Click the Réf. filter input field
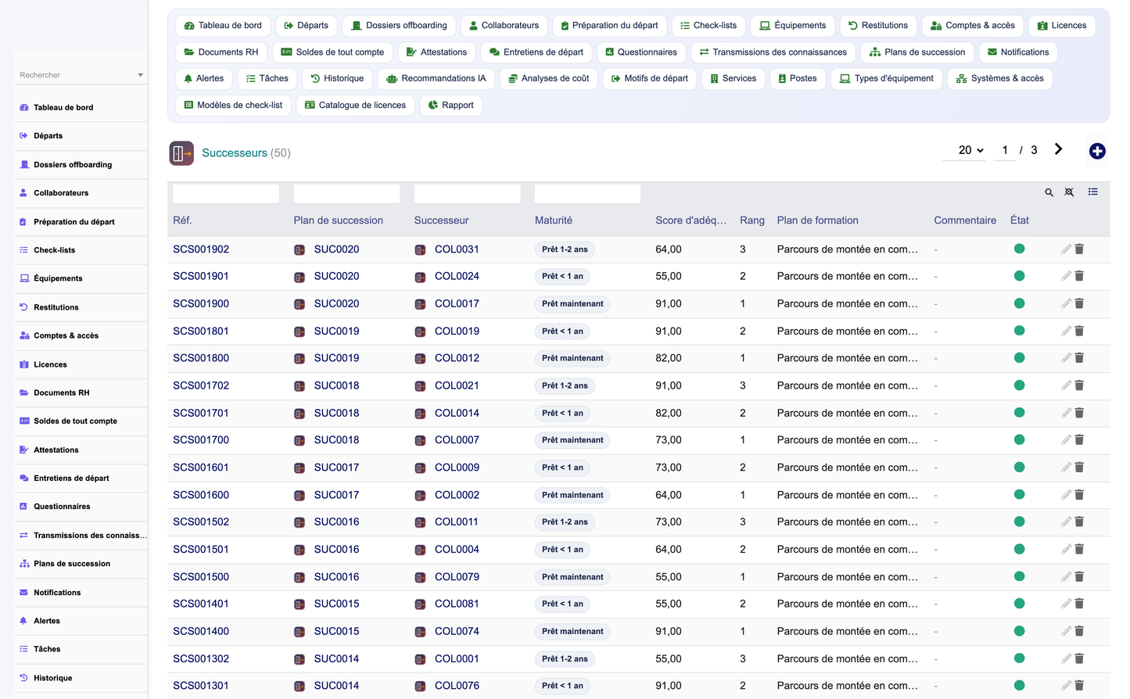Viewport: 1130px width, 699px height. pyautogui.click(x=226, y=194)
